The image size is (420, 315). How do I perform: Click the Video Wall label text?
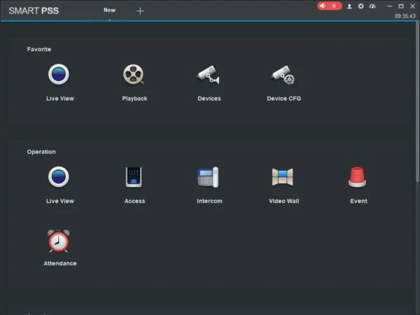(x=283, y=201)
